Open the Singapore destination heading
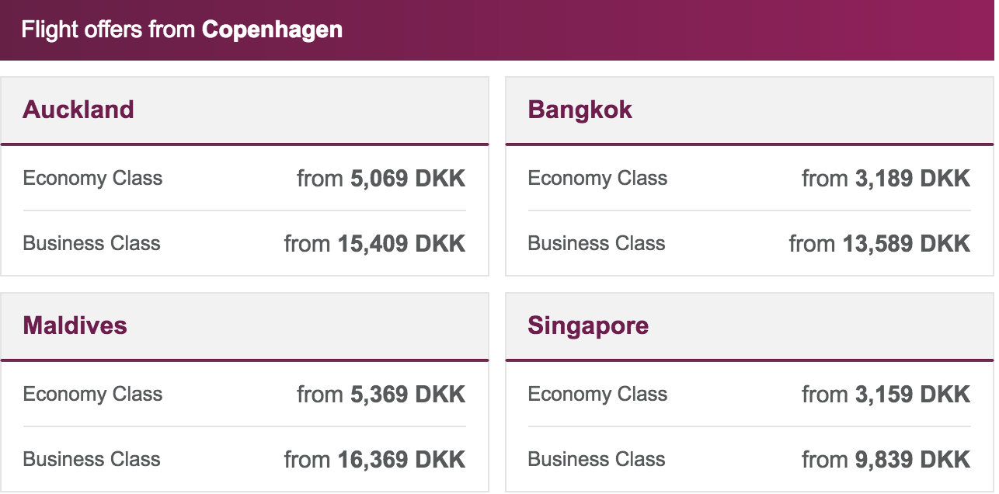 (588, 325)
